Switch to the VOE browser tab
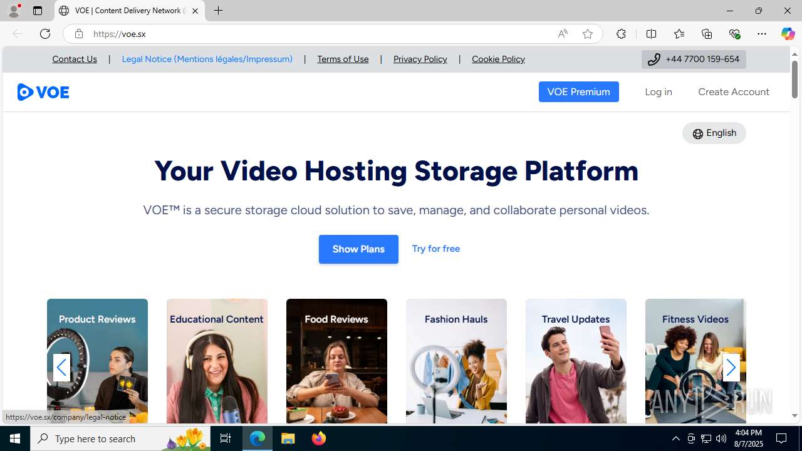This screenshot has width=802, height=451. click(x=130, y=11)
